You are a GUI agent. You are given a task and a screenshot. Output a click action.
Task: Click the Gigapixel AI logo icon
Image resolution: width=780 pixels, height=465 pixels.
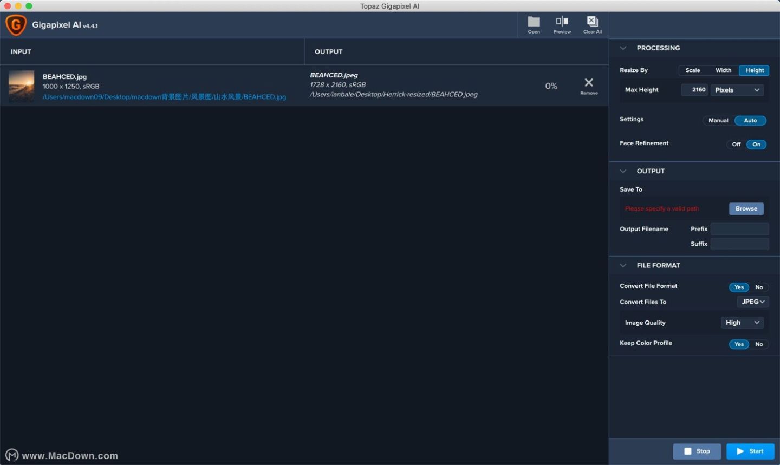point(16,25)
